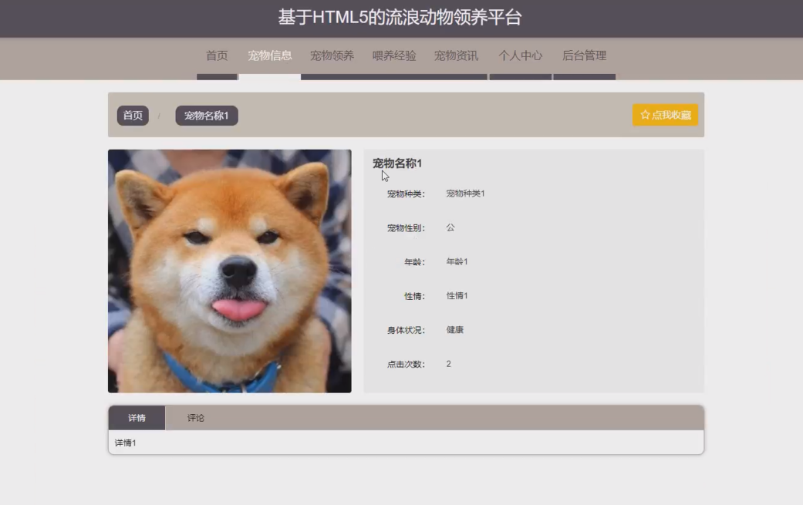The image size is (803, 505).
Task: Click the page title 基于HTML5的流浪动物领养平台
Action: [x=401, y=16]
